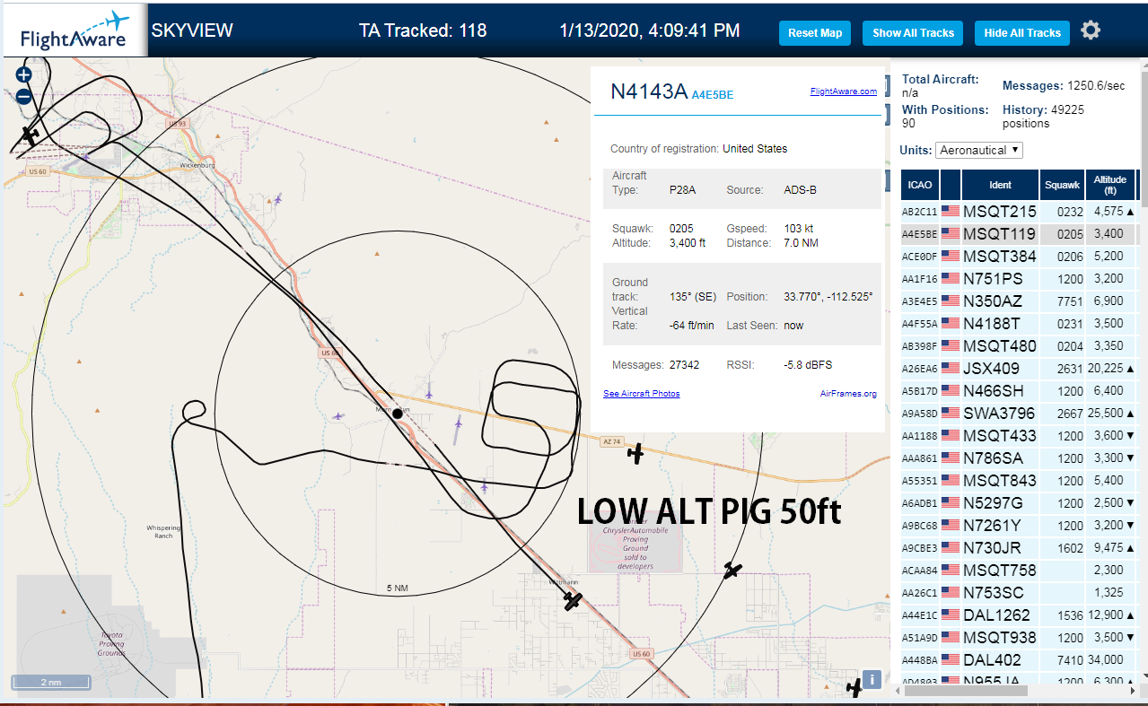Click the black airfield center dot marker

(x=398, y=413)
